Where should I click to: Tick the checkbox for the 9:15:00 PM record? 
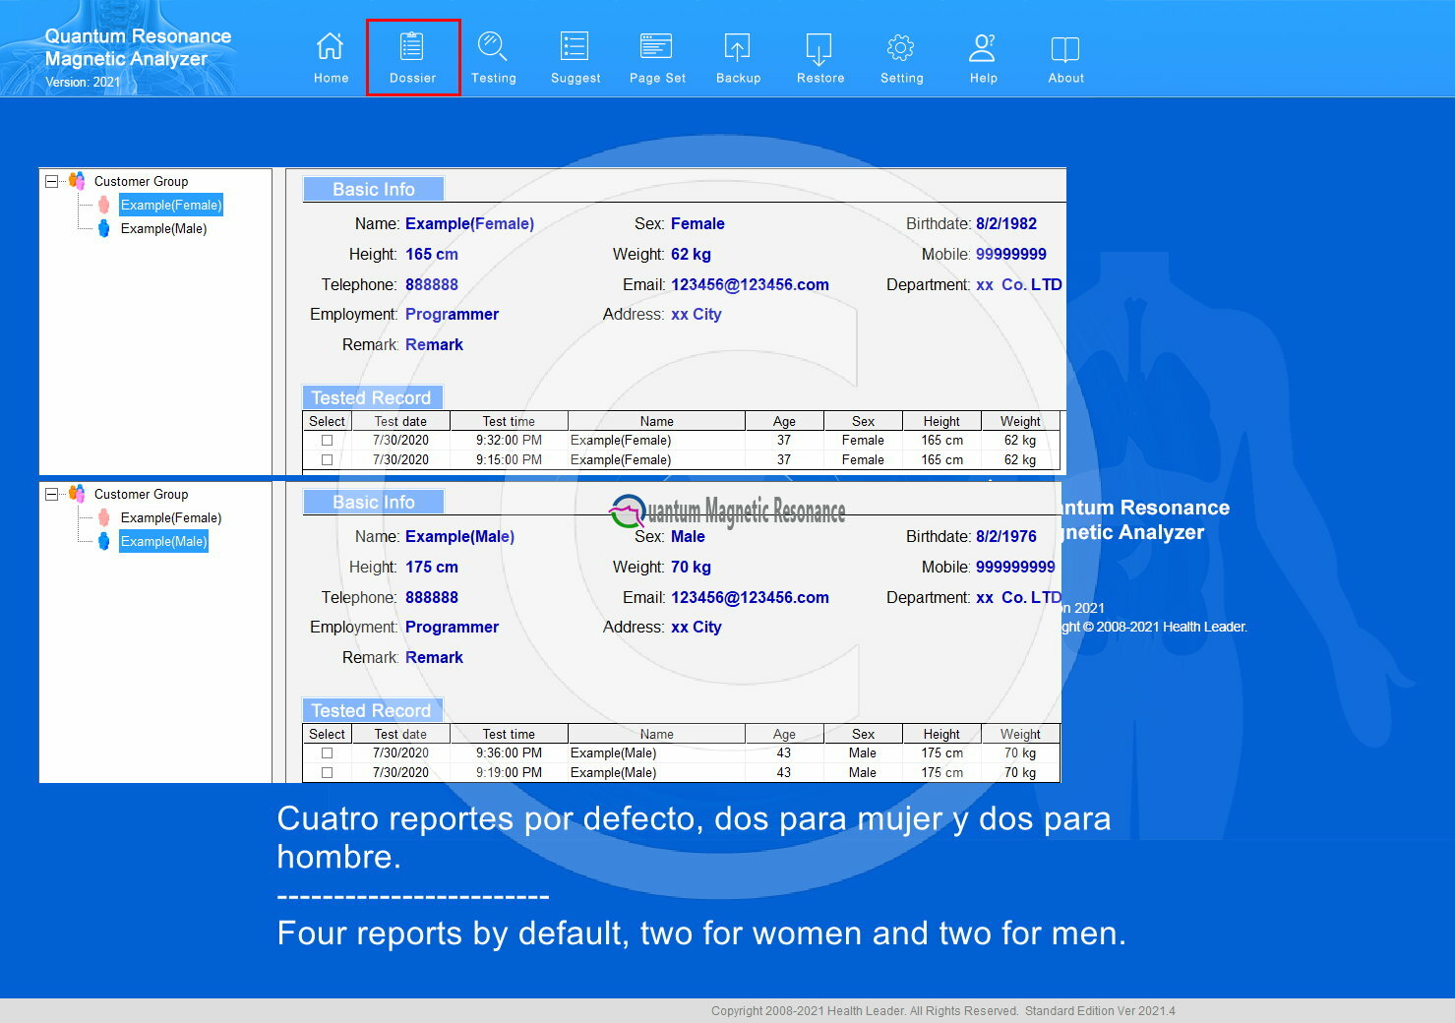click(327, 459)
